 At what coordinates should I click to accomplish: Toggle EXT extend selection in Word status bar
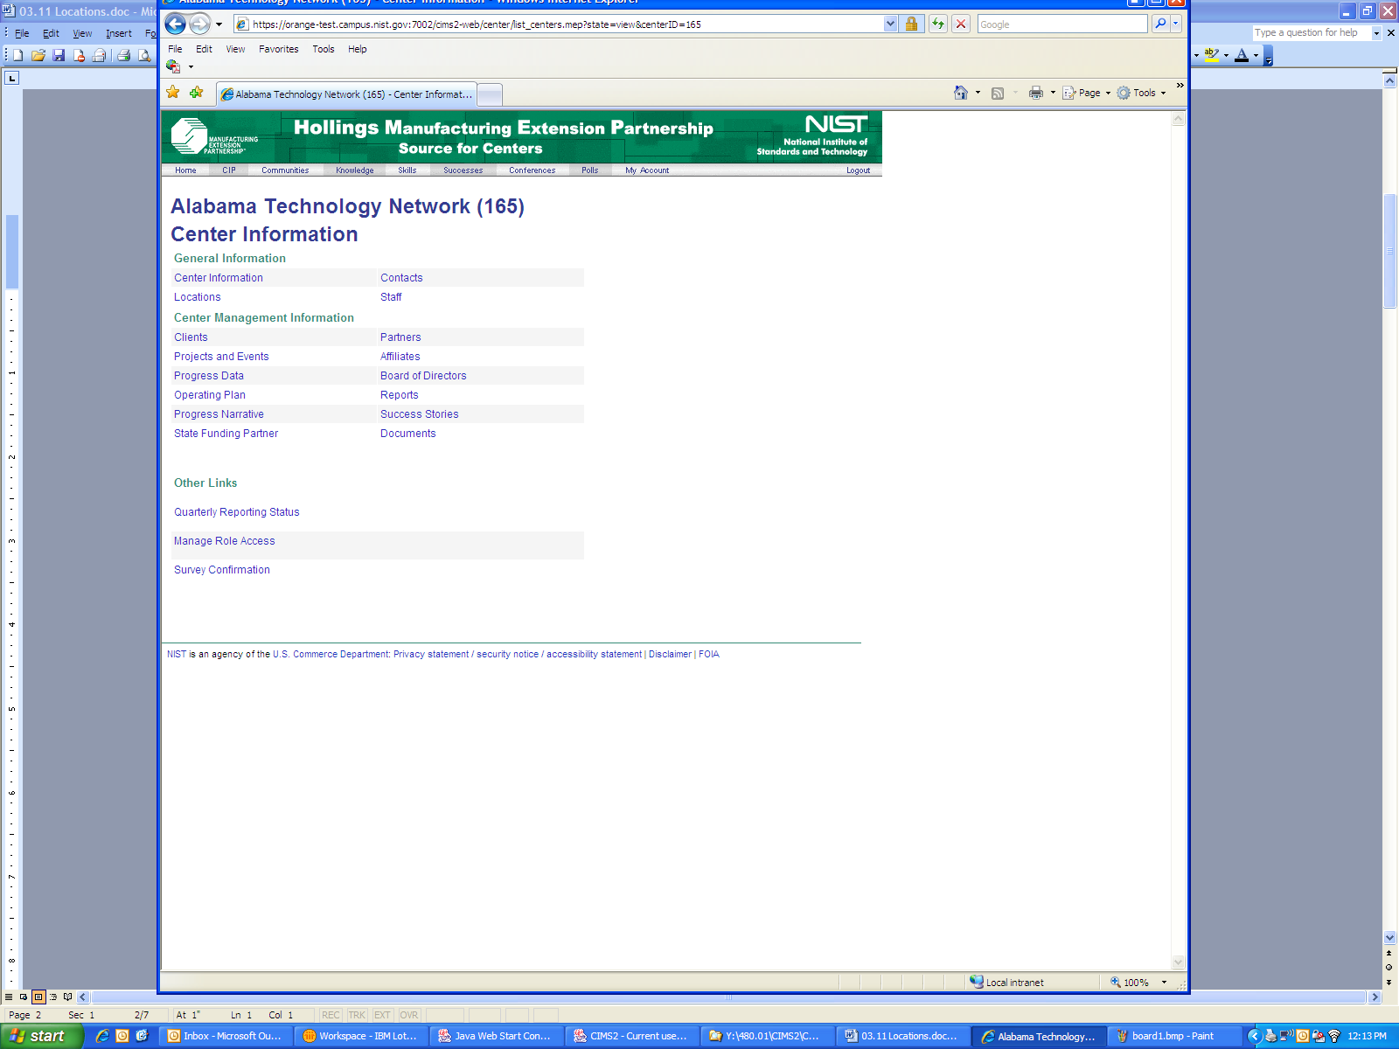click(x=382, y=1015)
